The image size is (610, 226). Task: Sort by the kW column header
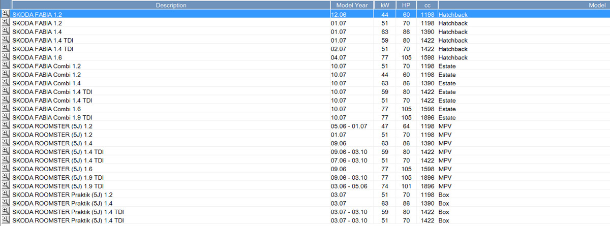pyautogui.click(x=385, y=5)
